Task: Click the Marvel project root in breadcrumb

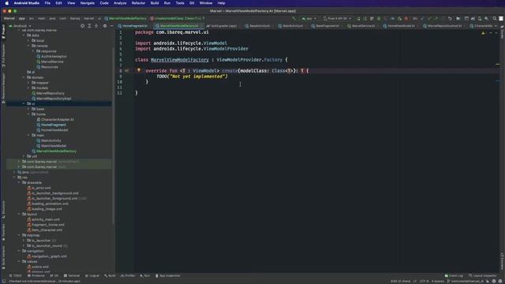Action: [9, 18]
